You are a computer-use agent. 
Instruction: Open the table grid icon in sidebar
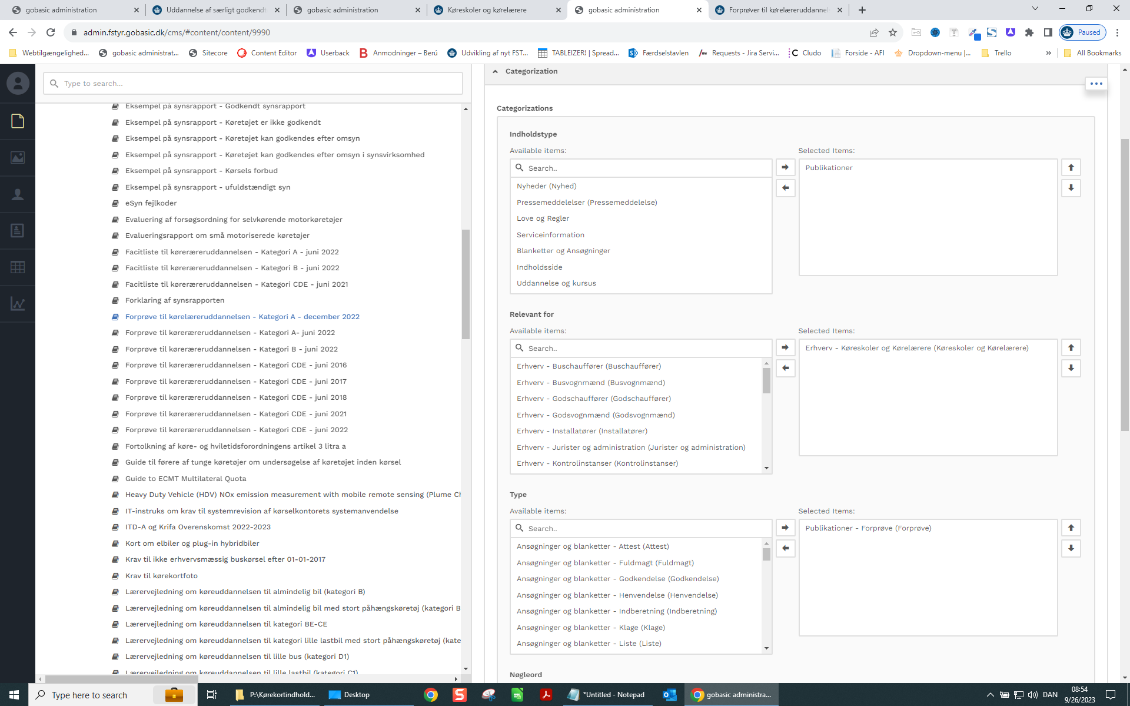pos(18,267)
